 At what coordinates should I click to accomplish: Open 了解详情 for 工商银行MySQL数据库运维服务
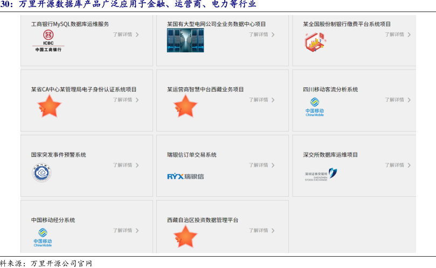[x=122, y=35]
